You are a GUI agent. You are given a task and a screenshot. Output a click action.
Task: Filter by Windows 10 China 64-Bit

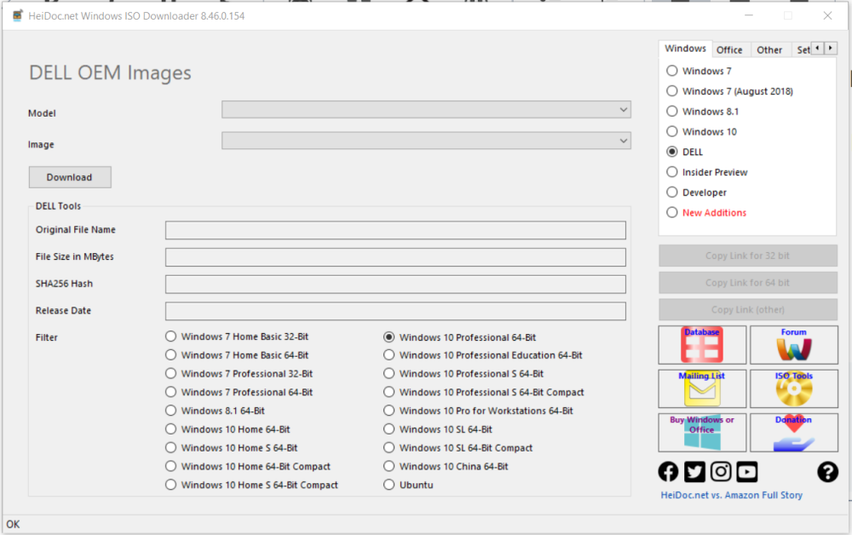[x=446, y=466]
